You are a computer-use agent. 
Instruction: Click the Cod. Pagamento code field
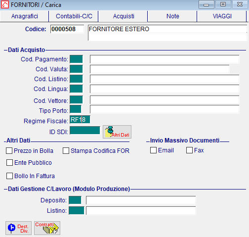76,59
